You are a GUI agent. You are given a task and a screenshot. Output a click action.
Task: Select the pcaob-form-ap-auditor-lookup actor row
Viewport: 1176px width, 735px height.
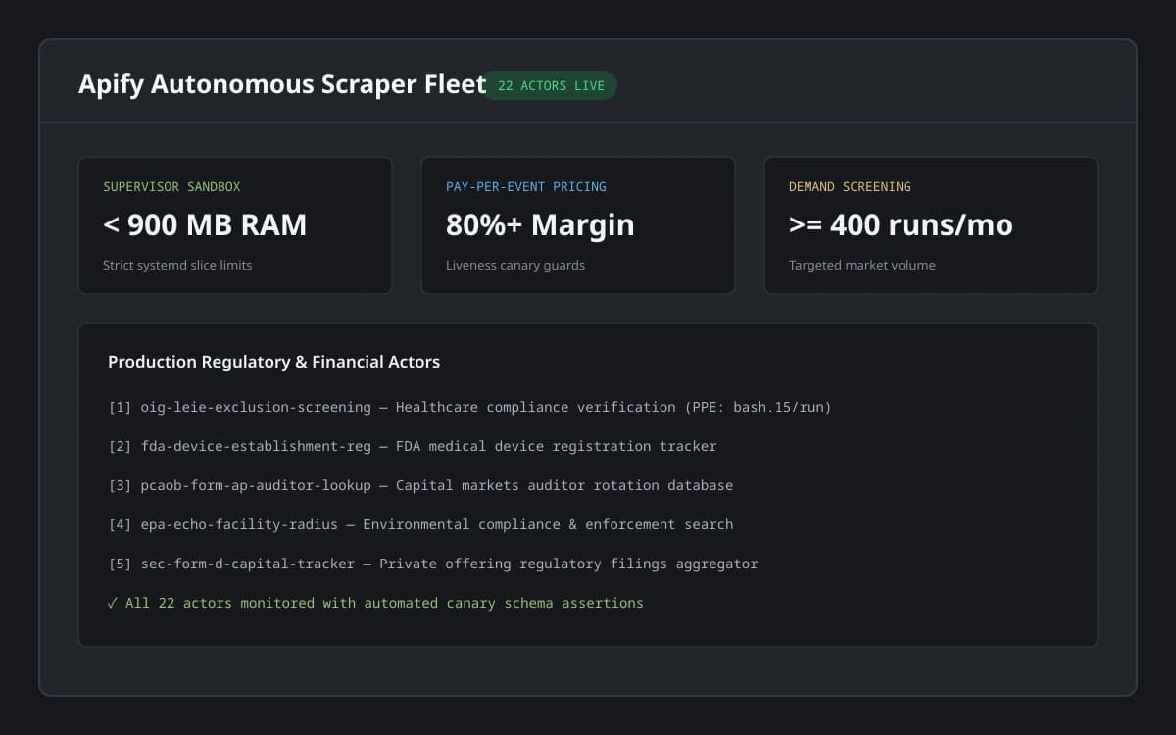420,485
